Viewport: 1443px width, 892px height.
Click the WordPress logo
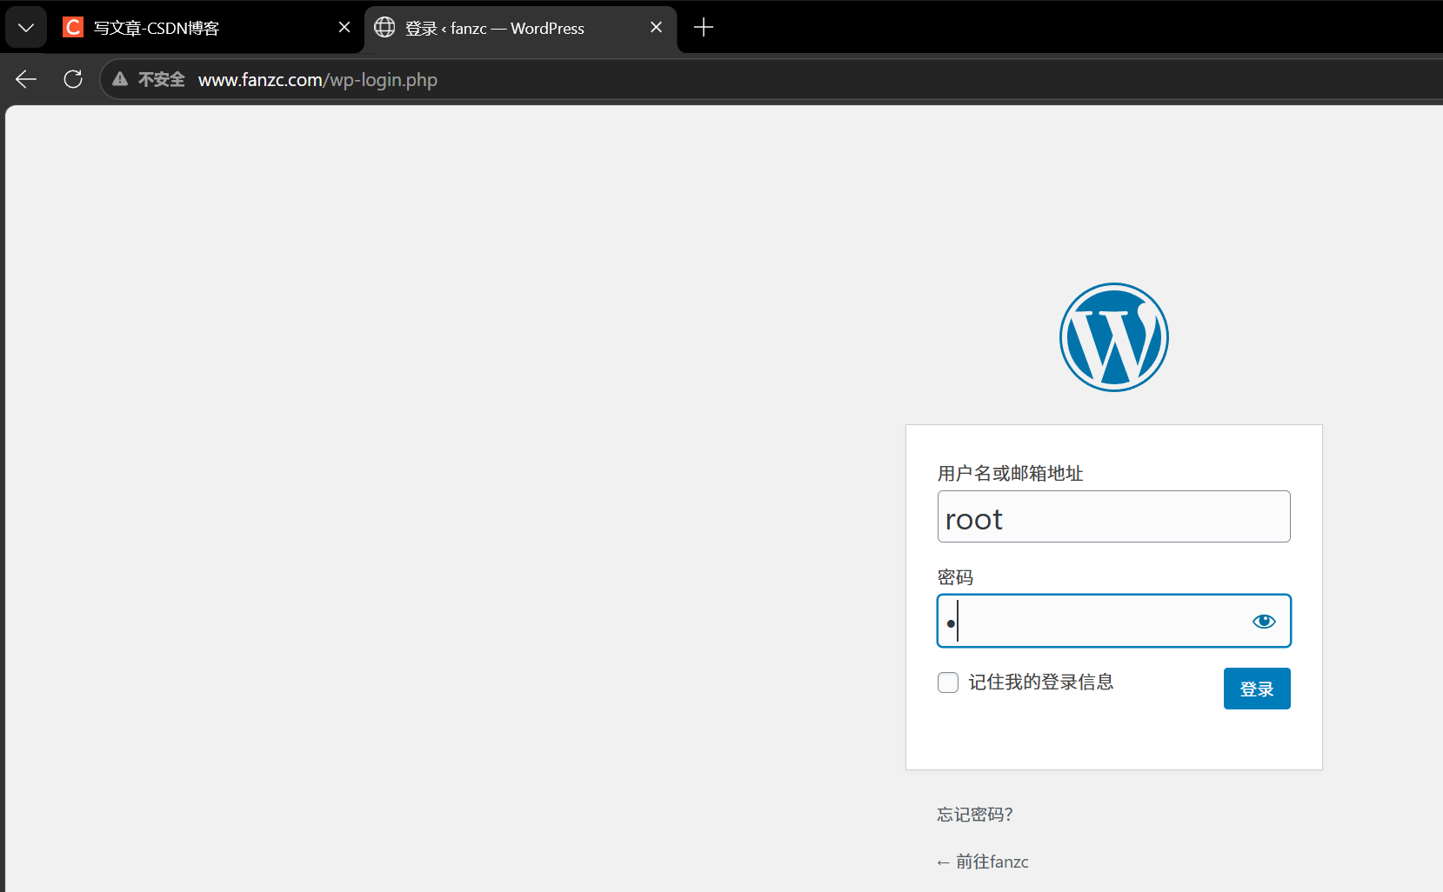click(1113, 337)
